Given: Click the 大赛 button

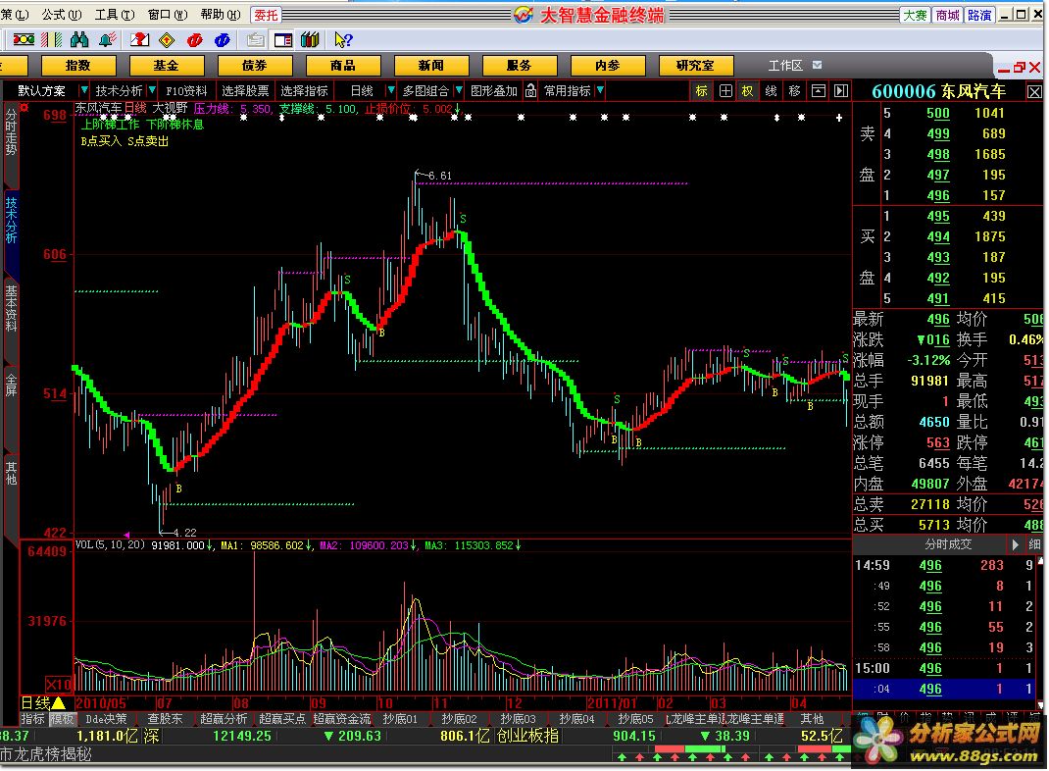Looking at the screenshot, I should point(916,15).
